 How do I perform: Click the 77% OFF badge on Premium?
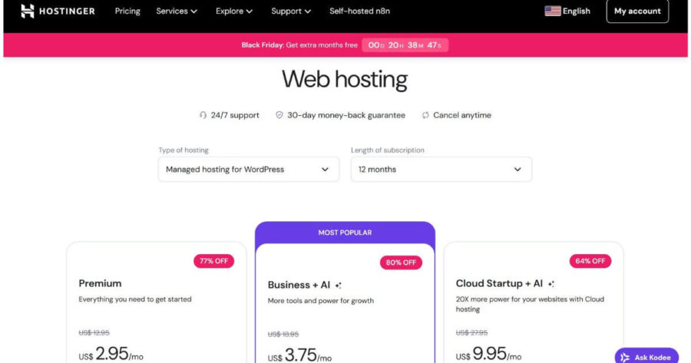point(213,261)
